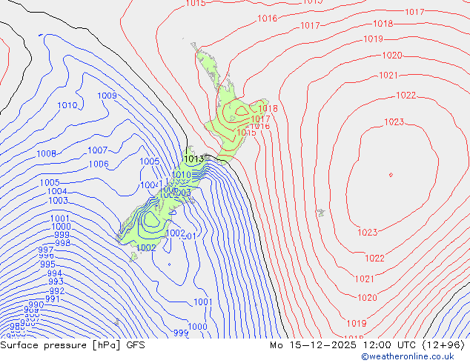Select the diamond marker at the high-pressure centre
Viewport: 470px width, 363px height.
(391, 175)
